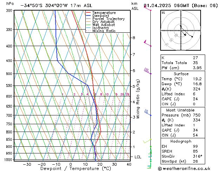Click the yellow-green wind barb near 850 hPa
221x171 pixels.
pos(147,141)
